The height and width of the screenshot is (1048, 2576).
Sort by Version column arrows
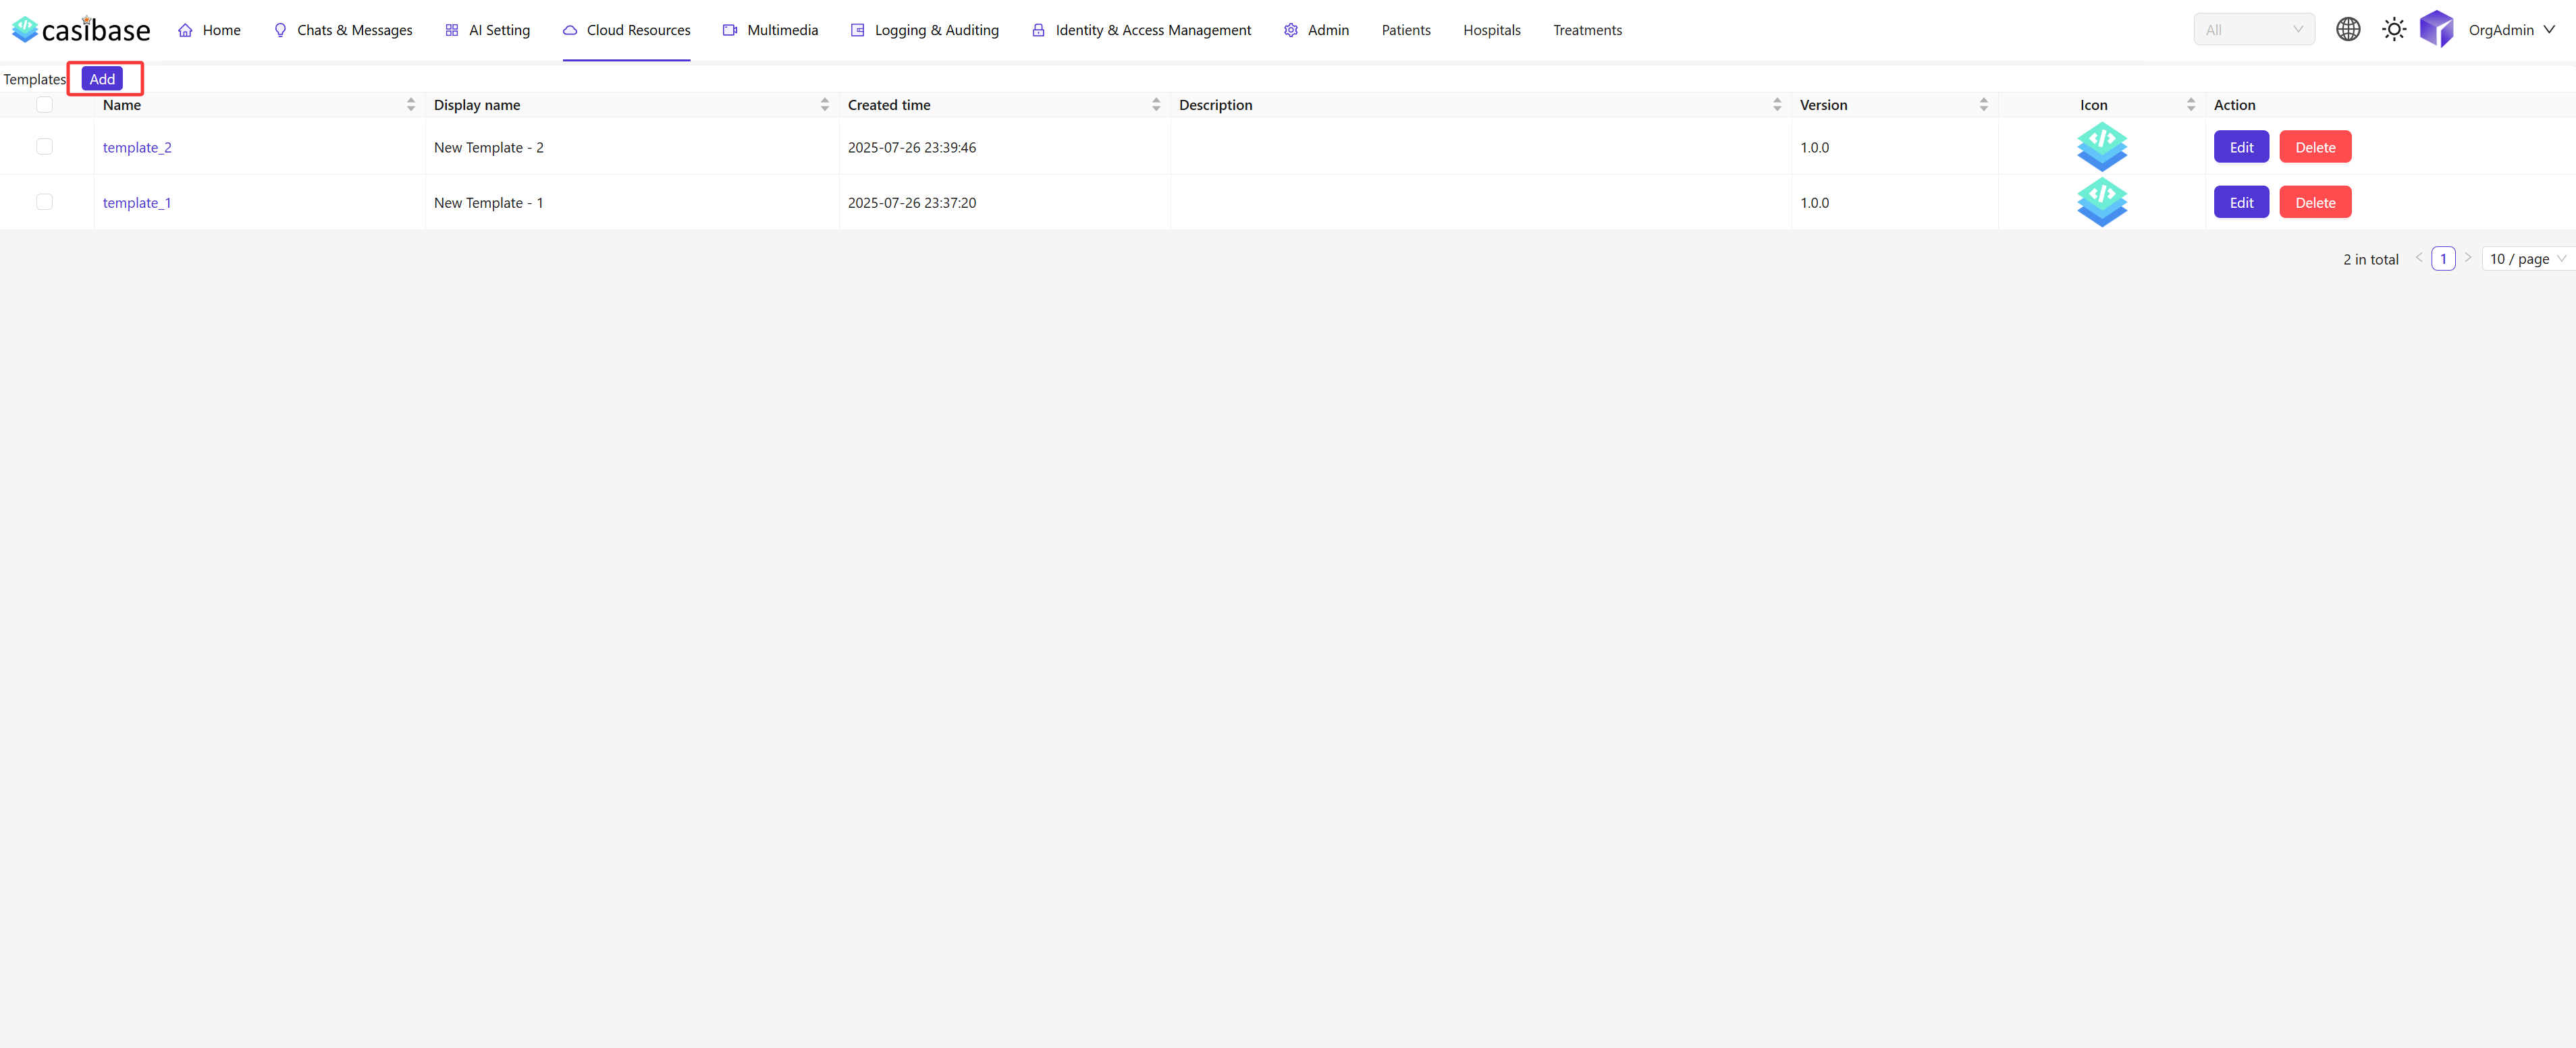pyautogui.click(x=1983, y=105)
